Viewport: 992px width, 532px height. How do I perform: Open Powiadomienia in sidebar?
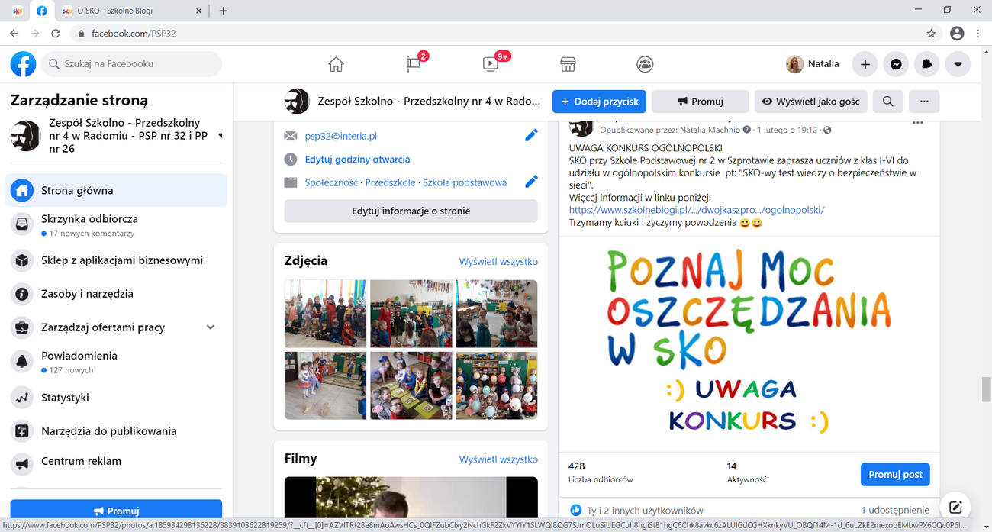pos(116,362)
